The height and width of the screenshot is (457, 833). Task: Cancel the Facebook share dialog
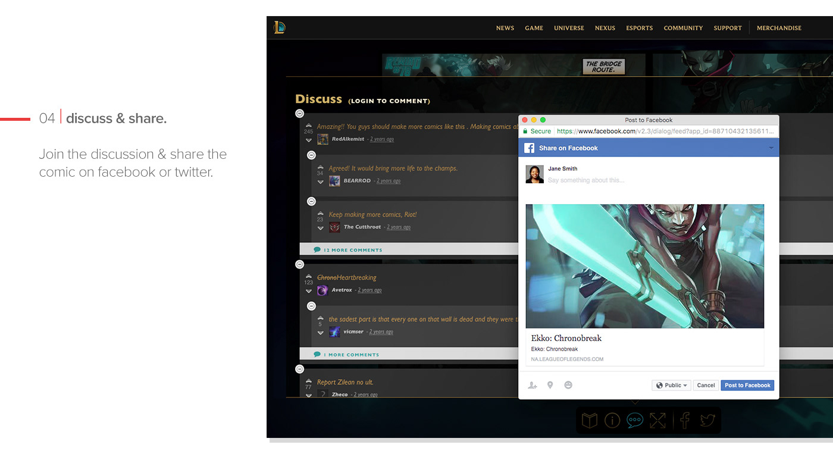[706, 386]
